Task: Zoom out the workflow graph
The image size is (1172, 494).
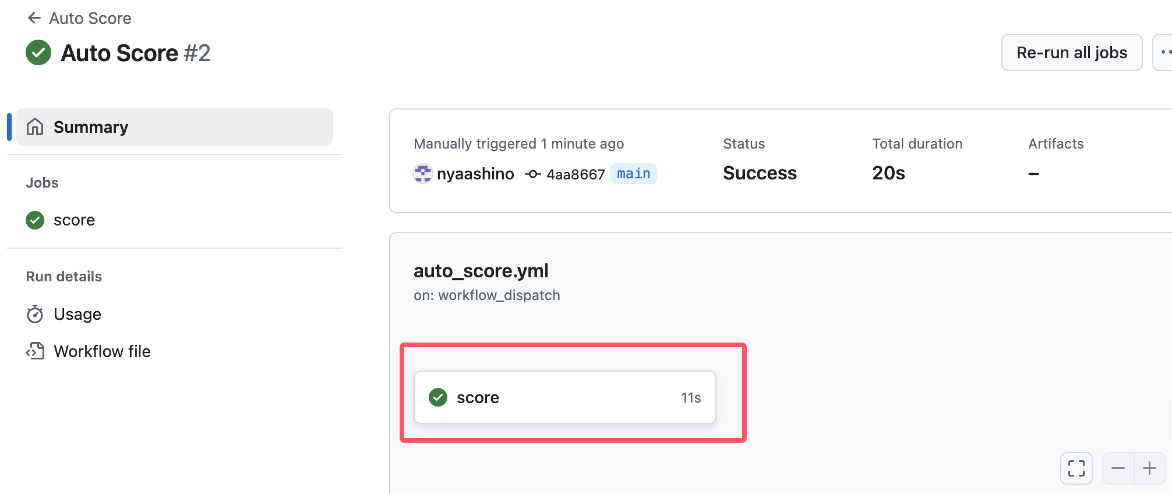Action: click(1118, 468)
